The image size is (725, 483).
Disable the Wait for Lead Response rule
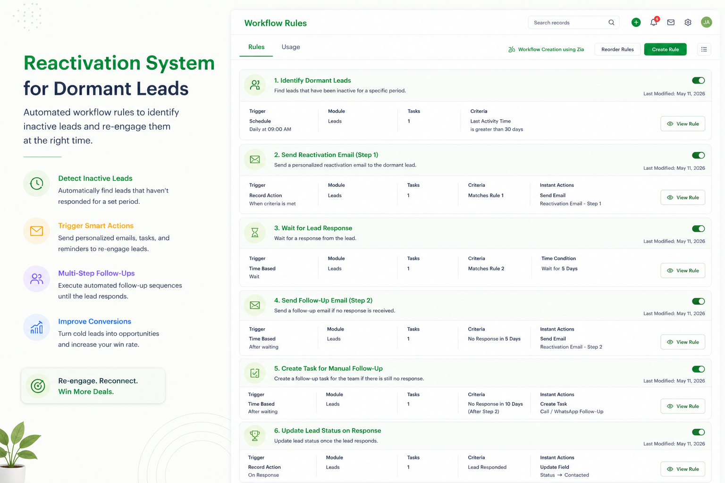[698, 229]
